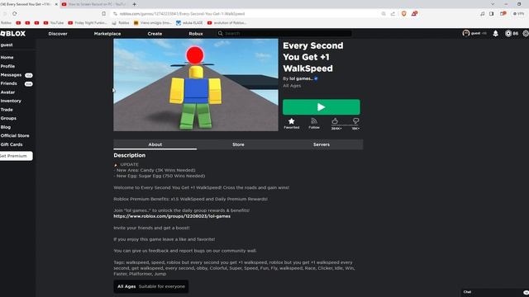Image resolution: width=529 pixels, height=297 pixels.
Task: Switch to the Servers tab
Action: point(322,144)
